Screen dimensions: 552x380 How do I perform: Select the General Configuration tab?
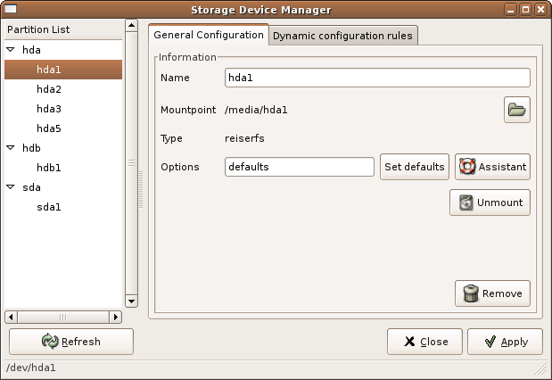209,35
